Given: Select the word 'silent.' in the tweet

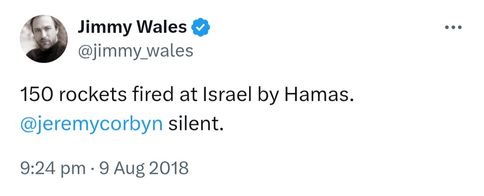Looking at the screenshot, I should click(196, 123).
